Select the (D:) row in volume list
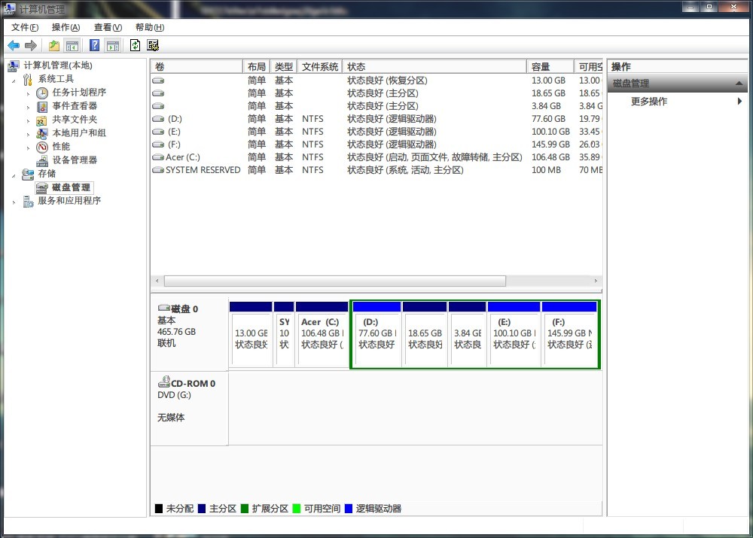Viewport: 753px width, 538px height. pos(377,119)
